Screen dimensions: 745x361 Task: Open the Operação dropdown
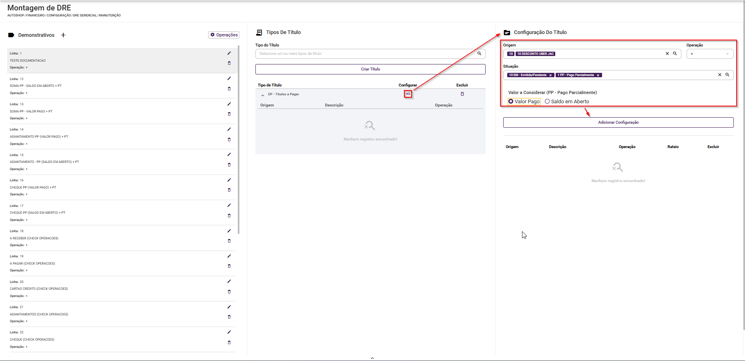click(x=710, y=54)
